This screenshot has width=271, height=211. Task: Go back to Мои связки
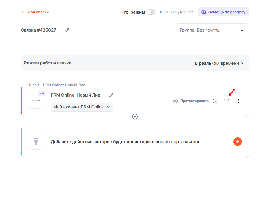click(x=35, y=12)
